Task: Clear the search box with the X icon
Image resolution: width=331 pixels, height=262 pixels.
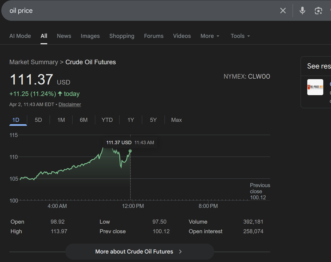Action: (283, 11)
